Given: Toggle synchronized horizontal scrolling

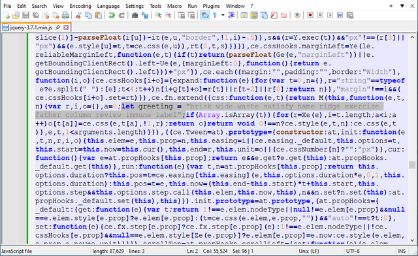Looking at the screenshot, I should point(191,16).
